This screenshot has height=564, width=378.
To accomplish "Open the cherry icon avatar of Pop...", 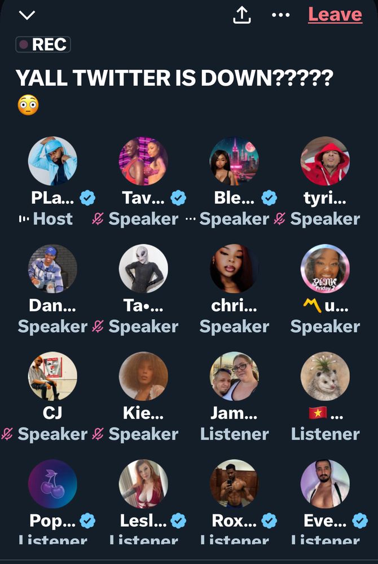I will pos(52,484).
